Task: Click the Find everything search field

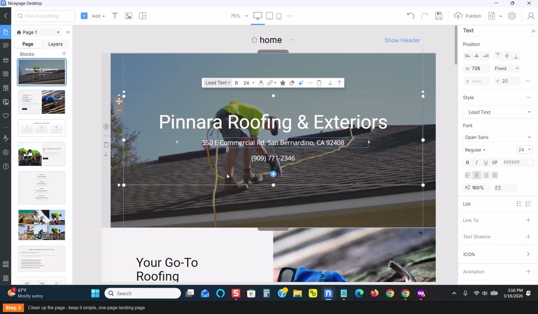Action: pyautogui.click(x=46, y=16)
